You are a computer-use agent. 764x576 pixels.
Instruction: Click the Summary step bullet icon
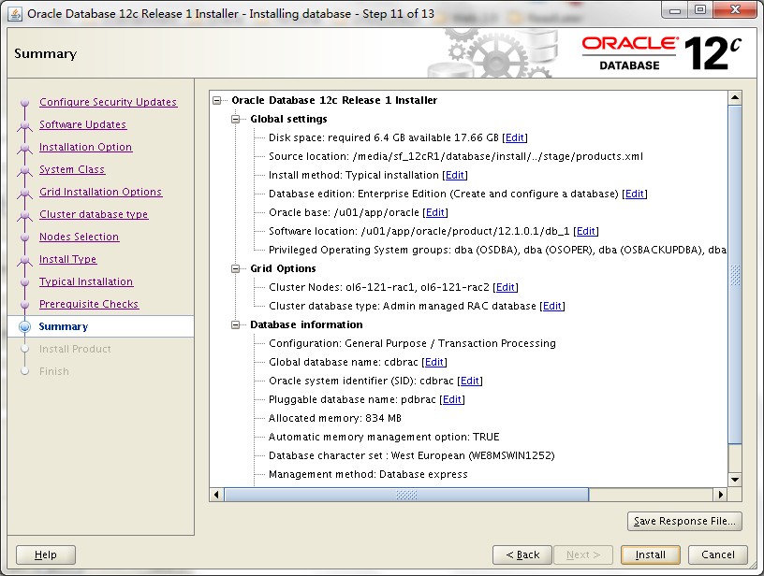pos(25,326)
